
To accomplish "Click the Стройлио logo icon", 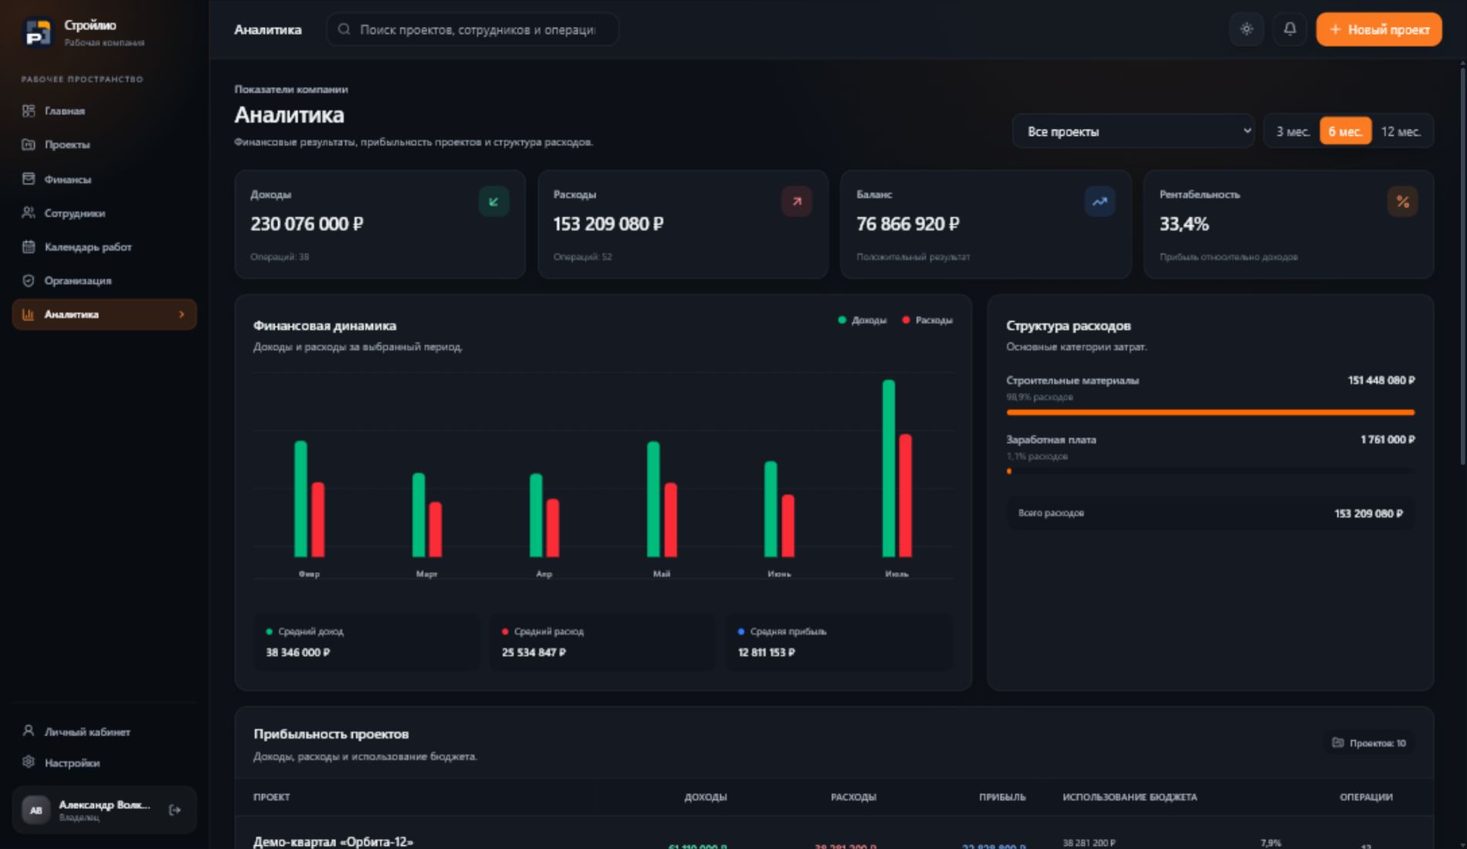I will (37, 32).
